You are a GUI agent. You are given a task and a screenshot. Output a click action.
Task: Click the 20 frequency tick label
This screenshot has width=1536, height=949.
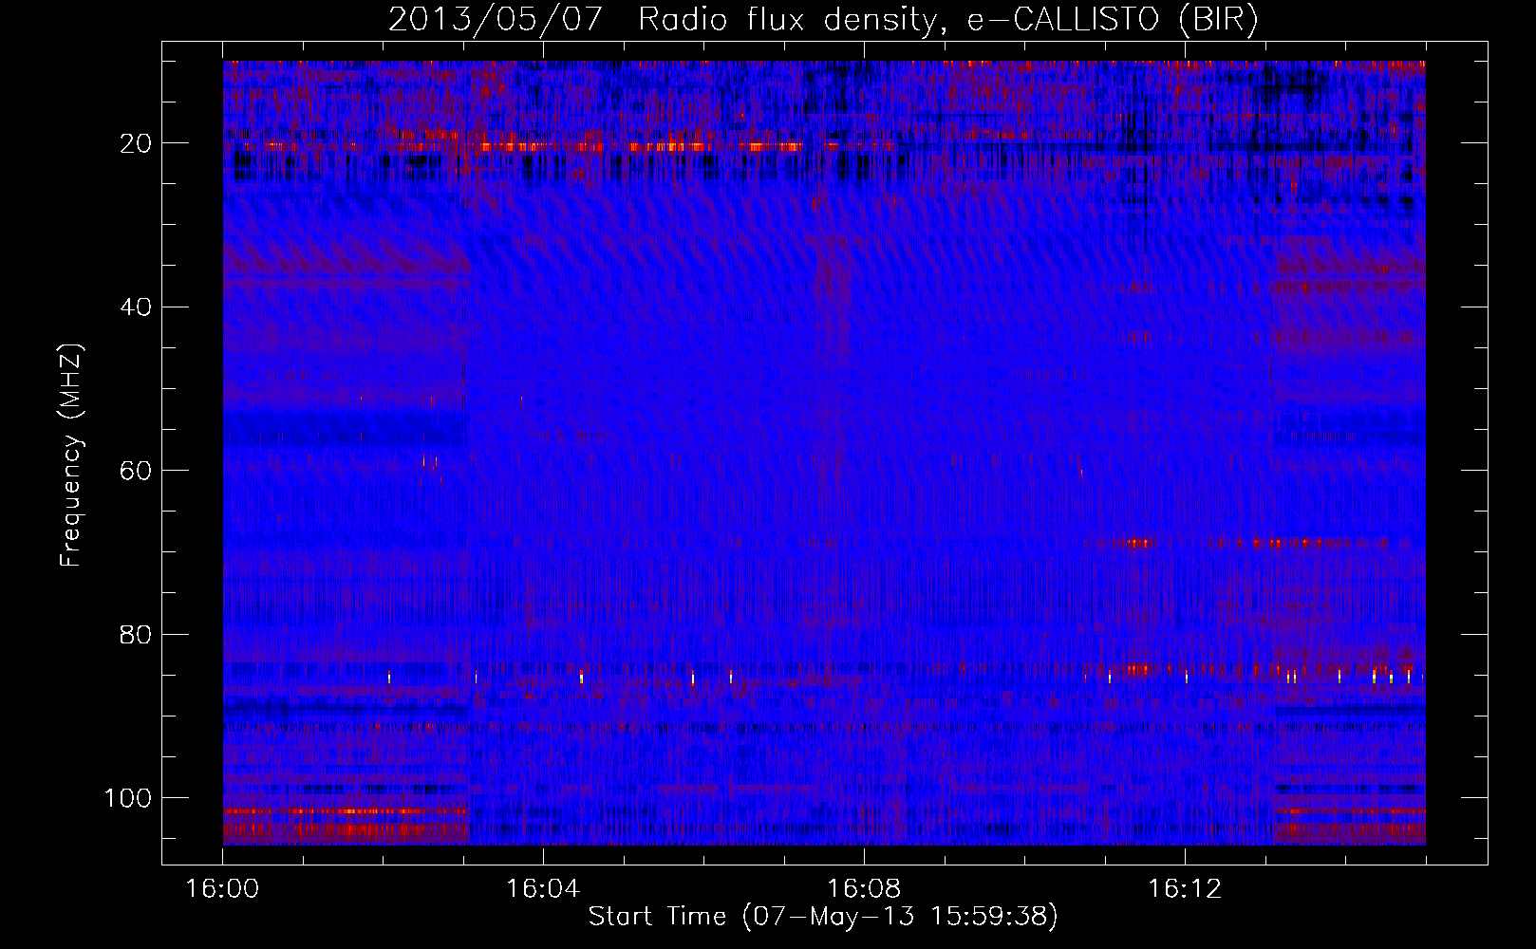pyautogui.click(x=137, y=143)
